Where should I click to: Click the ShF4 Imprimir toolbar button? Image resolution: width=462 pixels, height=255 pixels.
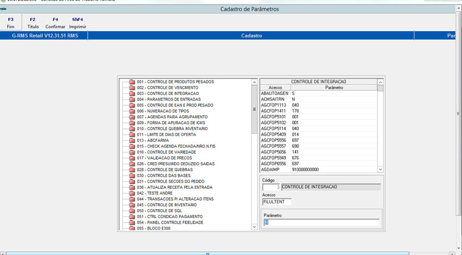tap(78, 23)
